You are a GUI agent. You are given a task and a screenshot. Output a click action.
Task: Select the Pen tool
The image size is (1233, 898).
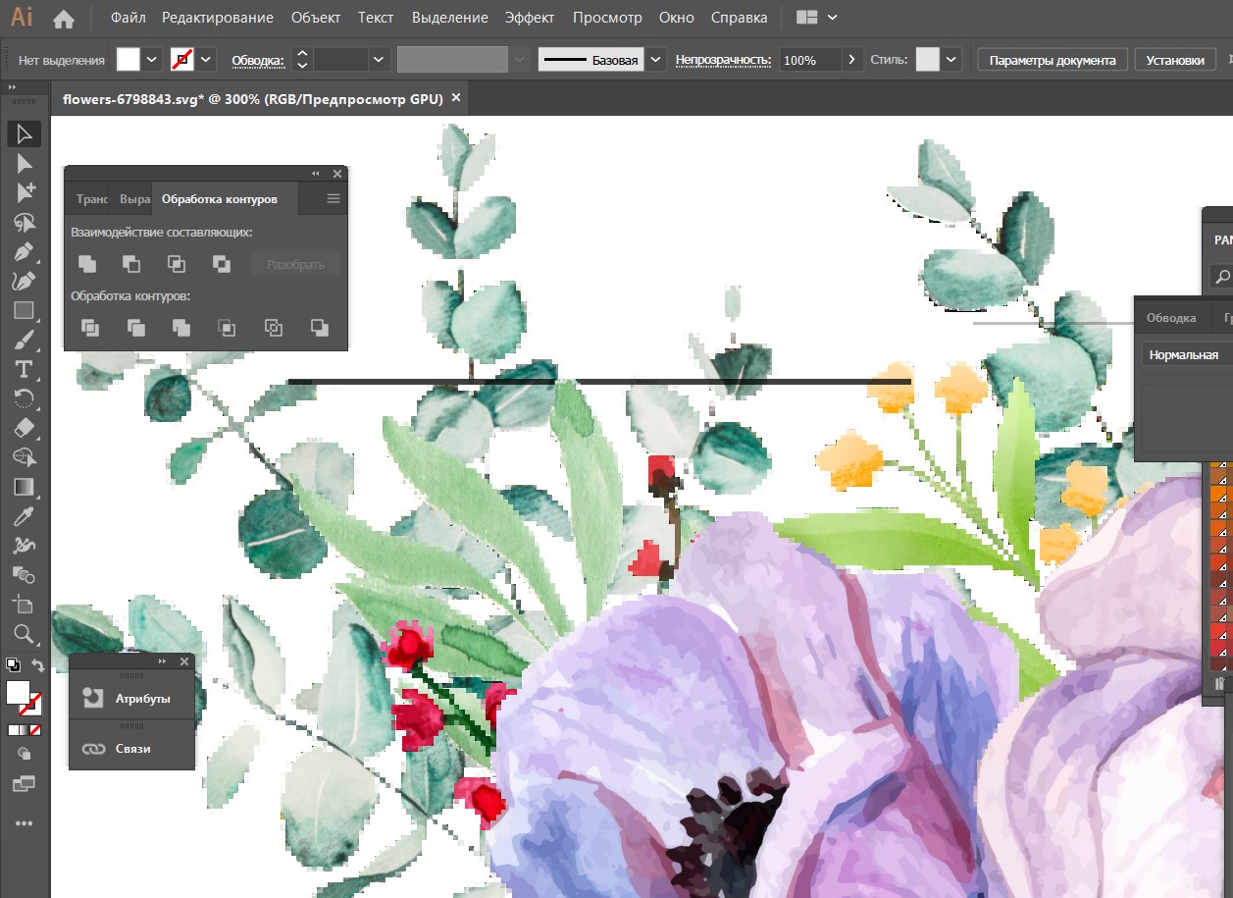[x=25, y=251]
